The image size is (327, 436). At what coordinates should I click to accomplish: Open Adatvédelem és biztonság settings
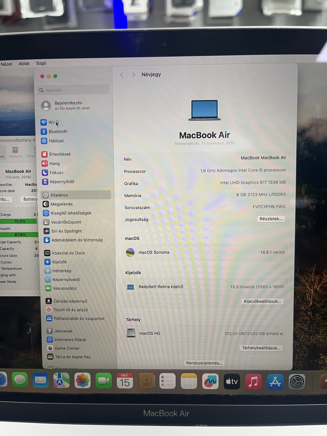click(73, 240)
